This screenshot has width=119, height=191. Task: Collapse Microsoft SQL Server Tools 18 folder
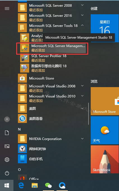pos(82,25)
